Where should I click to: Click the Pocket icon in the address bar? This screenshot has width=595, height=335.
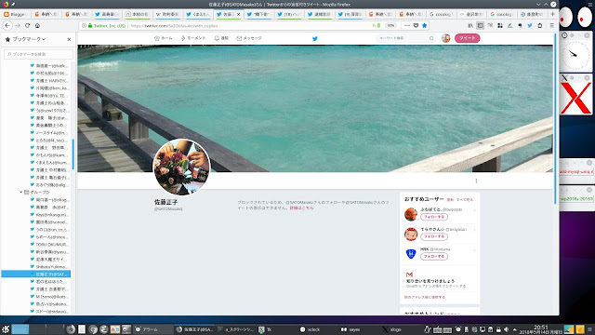click(416, 25)
